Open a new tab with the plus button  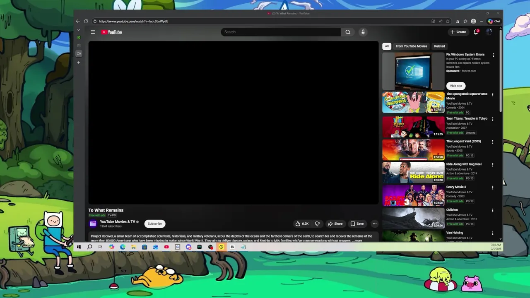point(79,62)
